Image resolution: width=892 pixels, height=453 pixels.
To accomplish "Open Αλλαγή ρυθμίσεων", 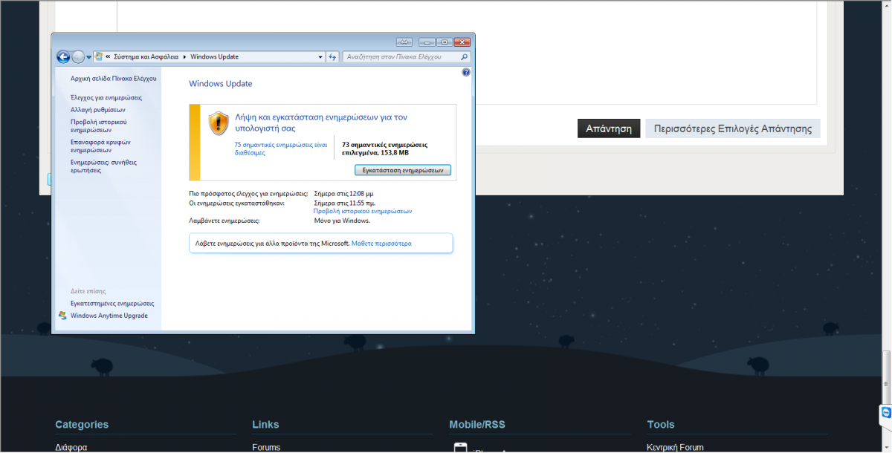I will 97,109.
